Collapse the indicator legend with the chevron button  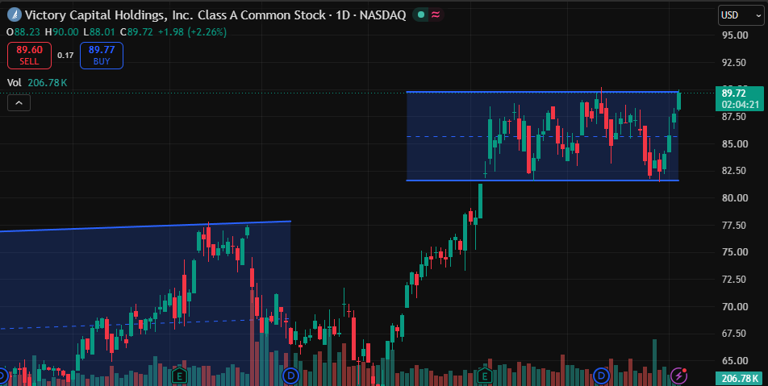tap(19, 103)
